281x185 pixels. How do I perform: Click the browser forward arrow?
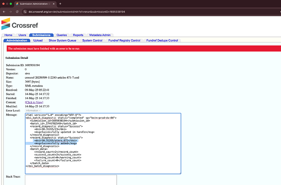tap(11, 12)
